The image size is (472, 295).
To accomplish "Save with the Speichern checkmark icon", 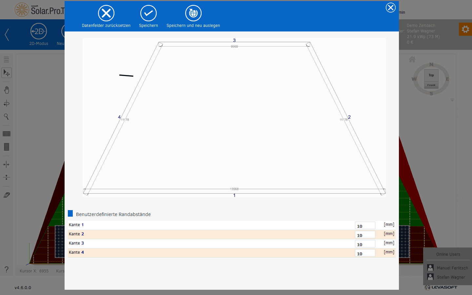I will tap(148, 13).
